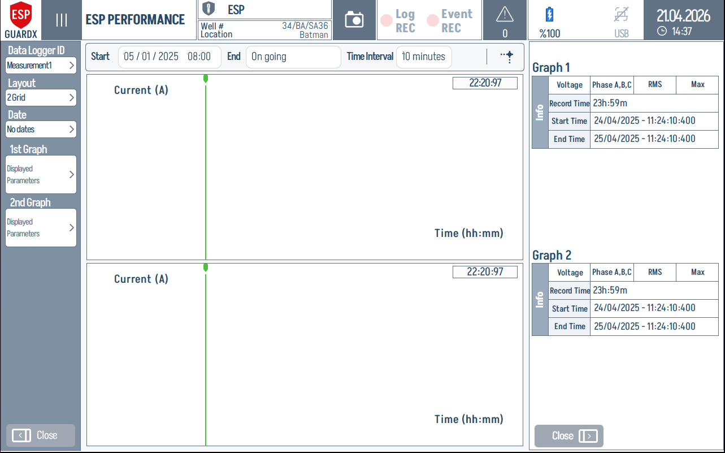Image resolution: width=725 pixels, height=453 pixels.
Task: Set the Time Interval value of 10 minutes
Action: click(424, 57)
